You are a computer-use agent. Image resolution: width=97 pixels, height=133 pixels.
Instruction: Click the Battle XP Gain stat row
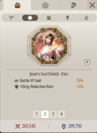pos(49,81)
